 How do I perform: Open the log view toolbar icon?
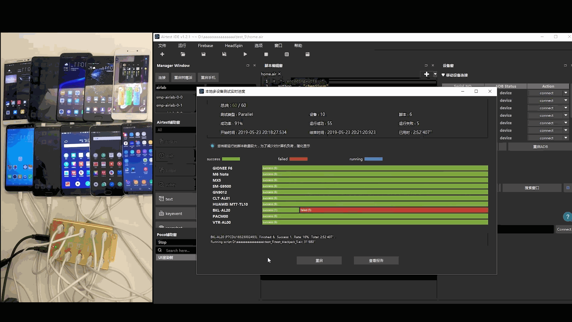[287, 54]
